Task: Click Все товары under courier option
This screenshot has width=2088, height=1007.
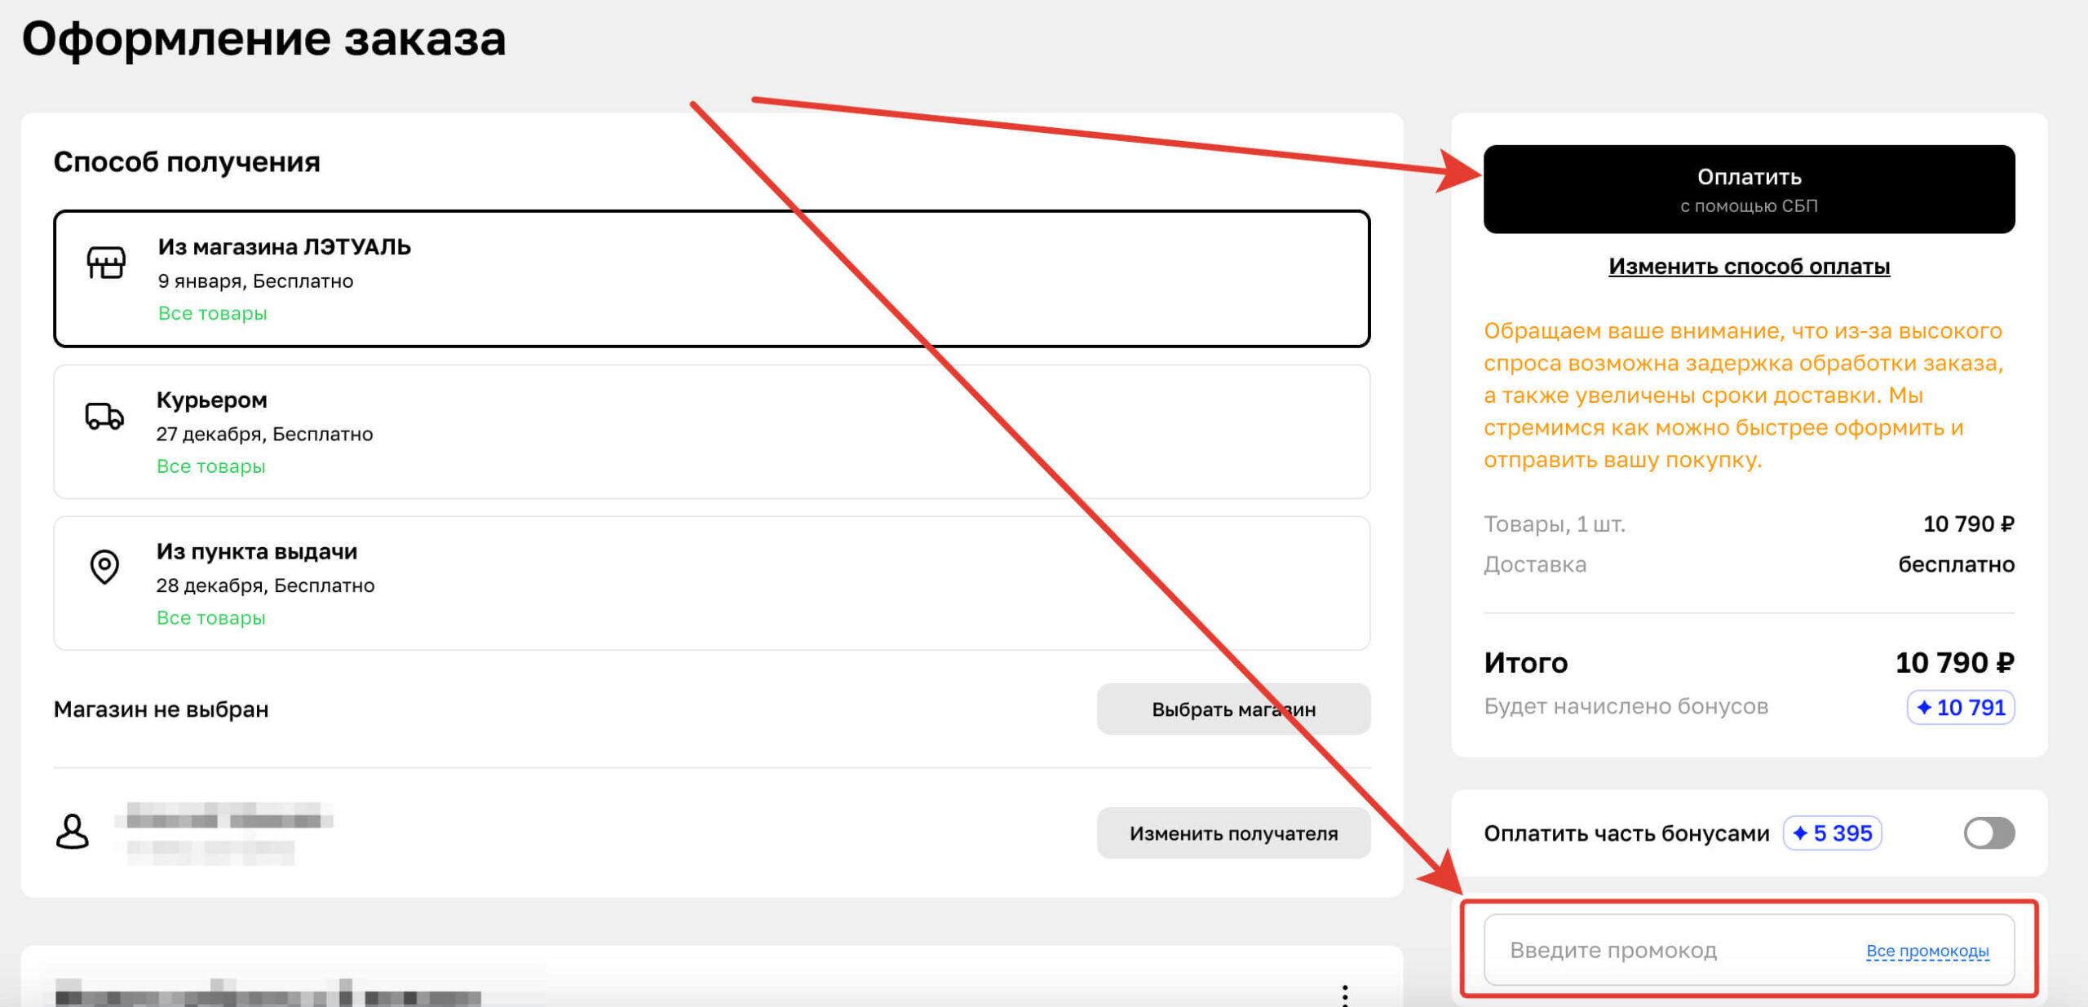Action: click(210, 466)
